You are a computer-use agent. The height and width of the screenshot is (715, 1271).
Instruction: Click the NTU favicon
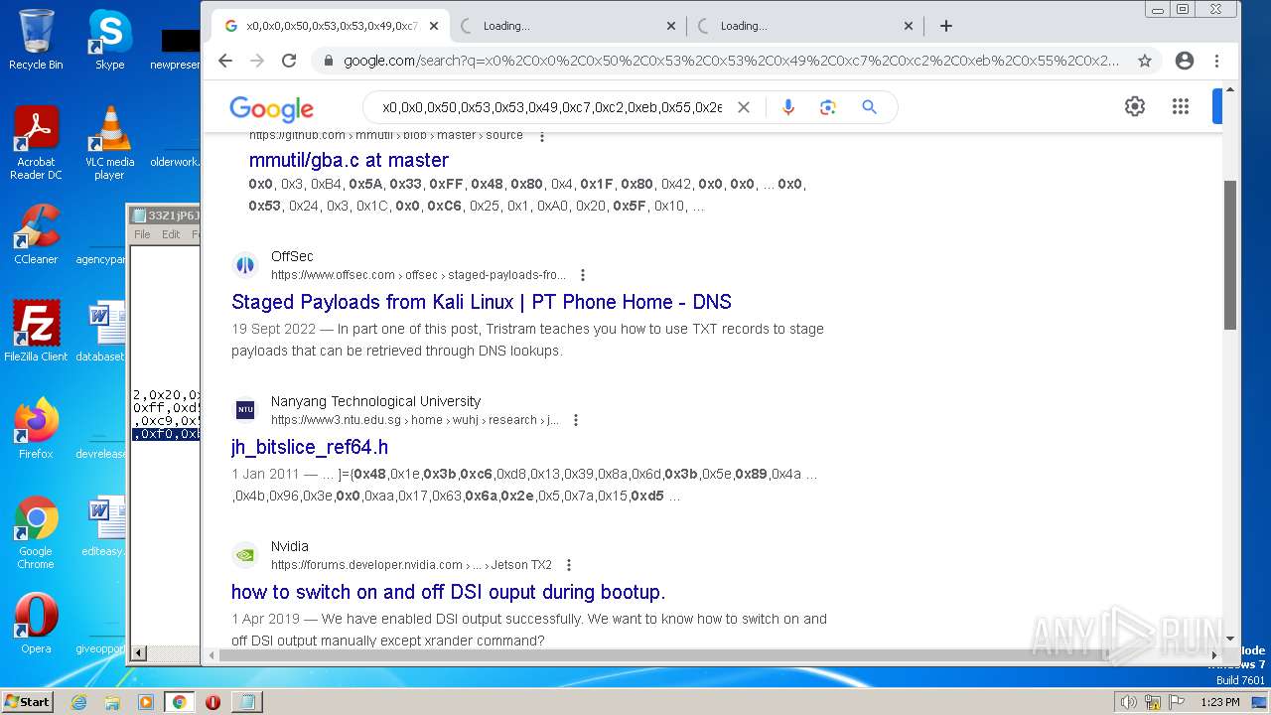245,410
